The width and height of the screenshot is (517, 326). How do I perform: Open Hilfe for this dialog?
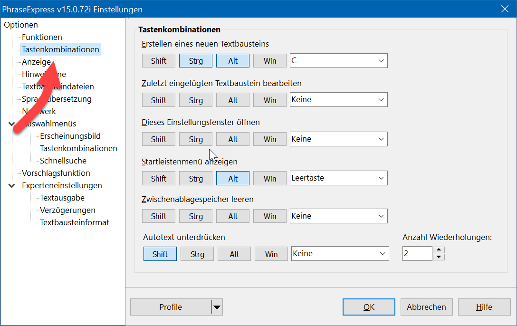(484, 307)
